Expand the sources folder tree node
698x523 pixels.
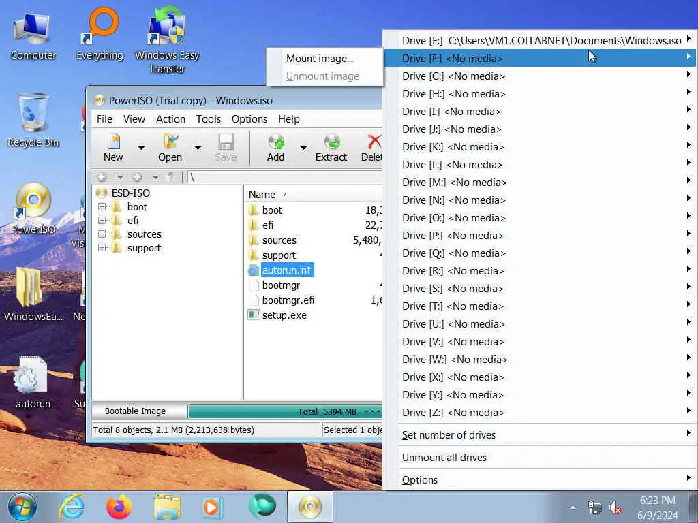tap(102, 234)
